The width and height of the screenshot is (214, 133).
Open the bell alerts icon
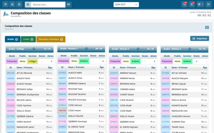(x=192, y=4)
